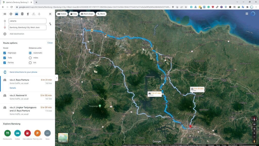Open the Google apps grid
This screenshot has height=146, width=259.
coord(247,14)
